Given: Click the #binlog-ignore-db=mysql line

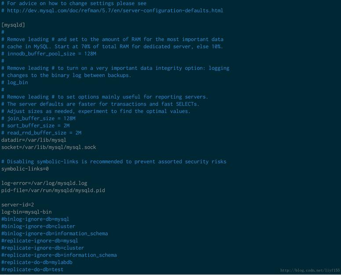Looking at the screenshot, I should 35,219.
